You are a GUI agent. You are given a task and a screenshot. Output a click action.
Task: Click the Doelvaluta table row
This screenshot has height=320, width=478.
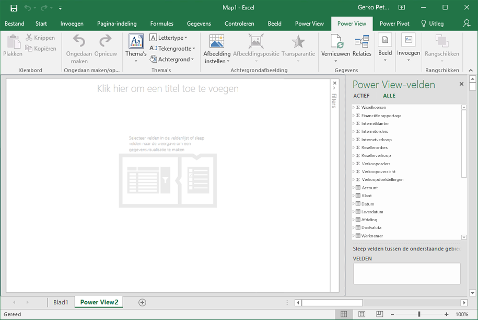tap(406, 227)
